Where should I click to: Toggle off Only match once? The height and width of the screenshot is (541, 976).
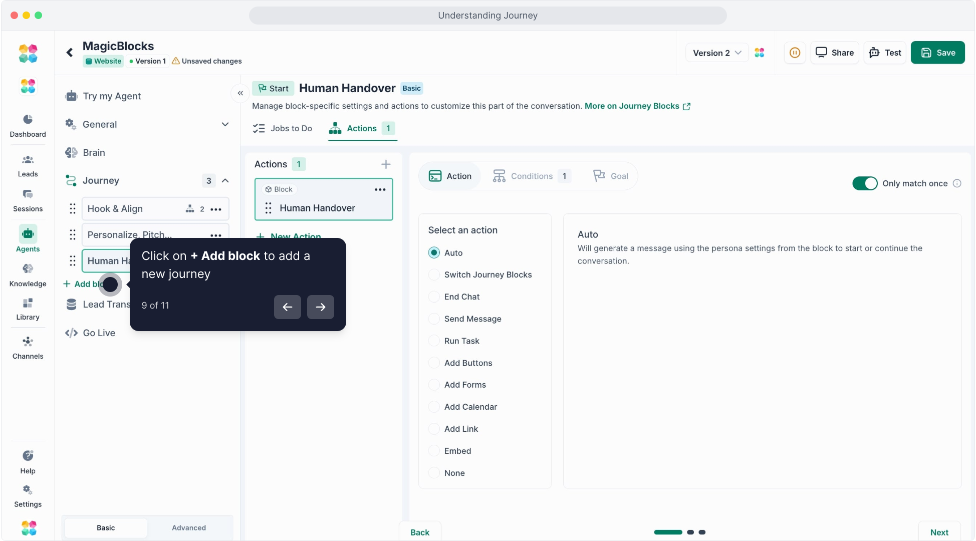pos(865,183)
